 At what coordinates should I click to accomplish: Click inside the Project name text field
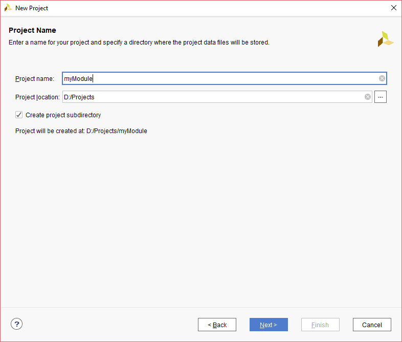coord(220,78)
